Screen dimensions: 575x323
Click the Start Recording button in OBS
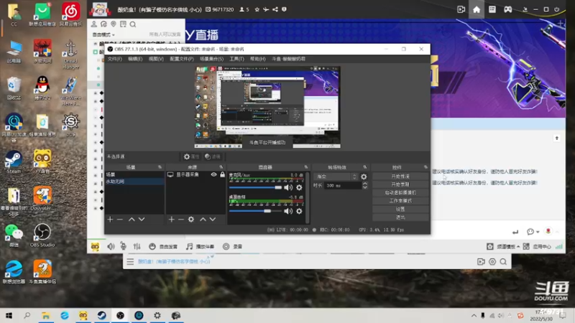pyautogui.click(x=400, y=184)
